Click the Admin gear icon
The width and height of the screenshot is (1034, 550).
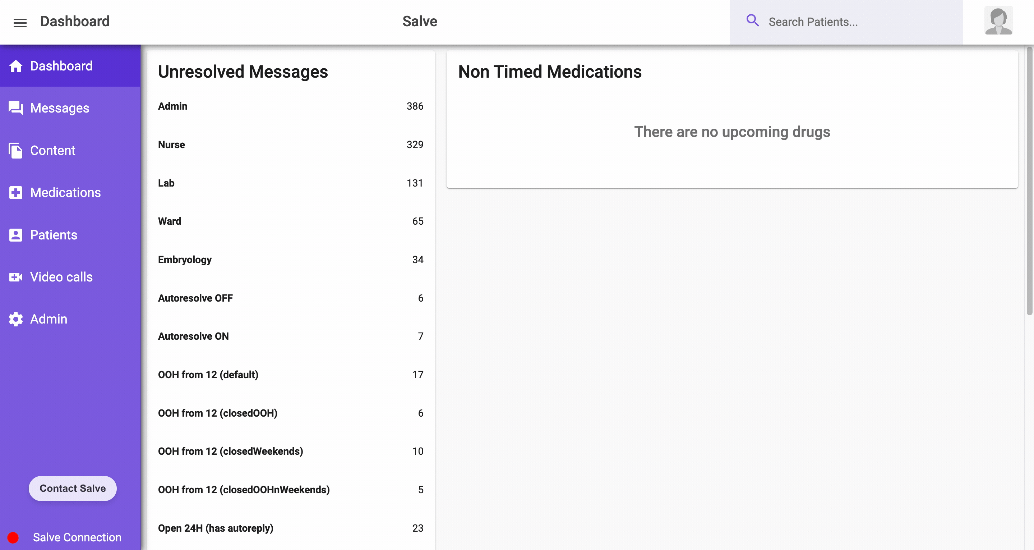16,319
